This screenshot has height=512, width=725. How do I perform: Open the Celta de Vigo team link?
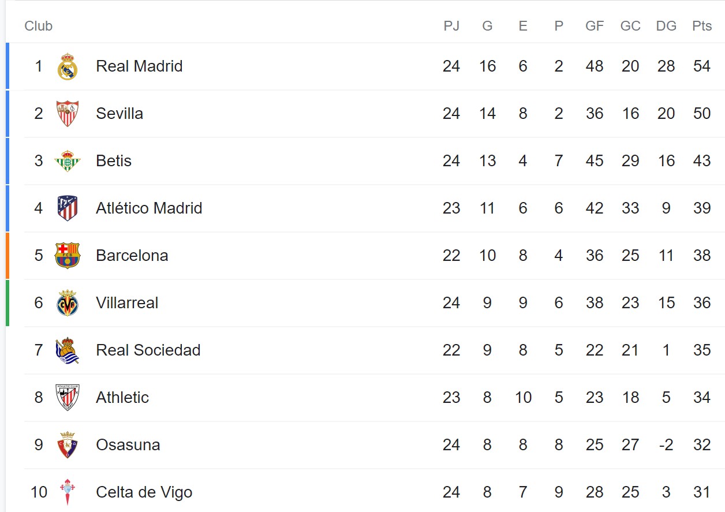[x=144, y=492]
